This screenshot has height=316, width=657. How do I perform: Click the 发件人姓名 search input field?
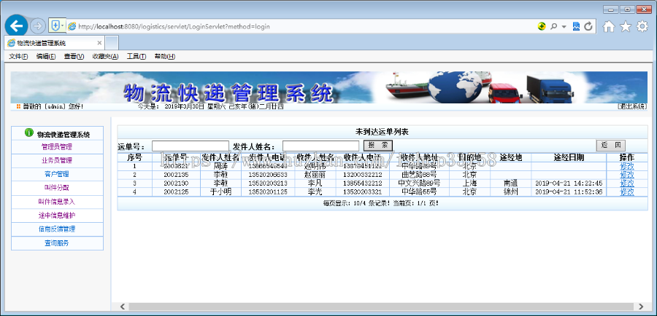[321, 146]
